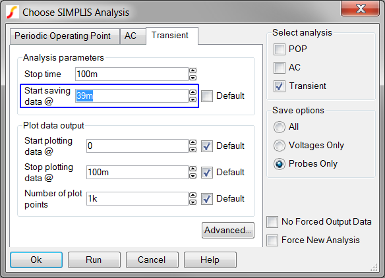Viewport: 385px width, 278px height.
Task: Increment Start saving data value
Action: [193, 92]
